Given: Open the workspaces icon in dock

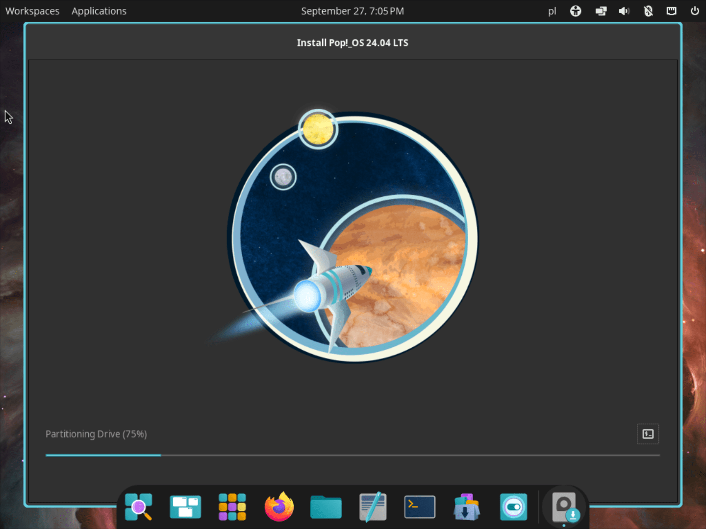Looking at the screenshot, I should pos(185,507).
